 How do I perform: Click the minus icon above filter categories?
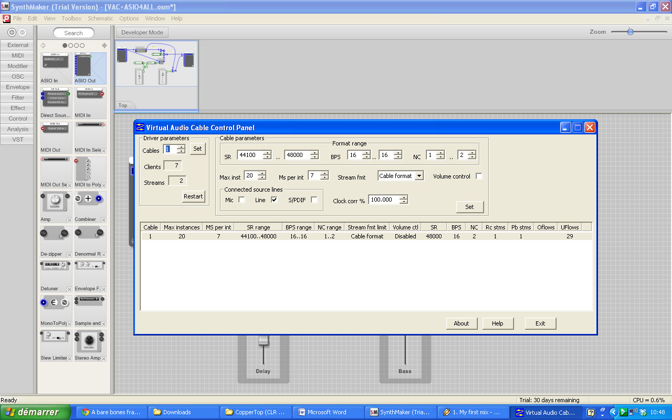pos(22,32)
